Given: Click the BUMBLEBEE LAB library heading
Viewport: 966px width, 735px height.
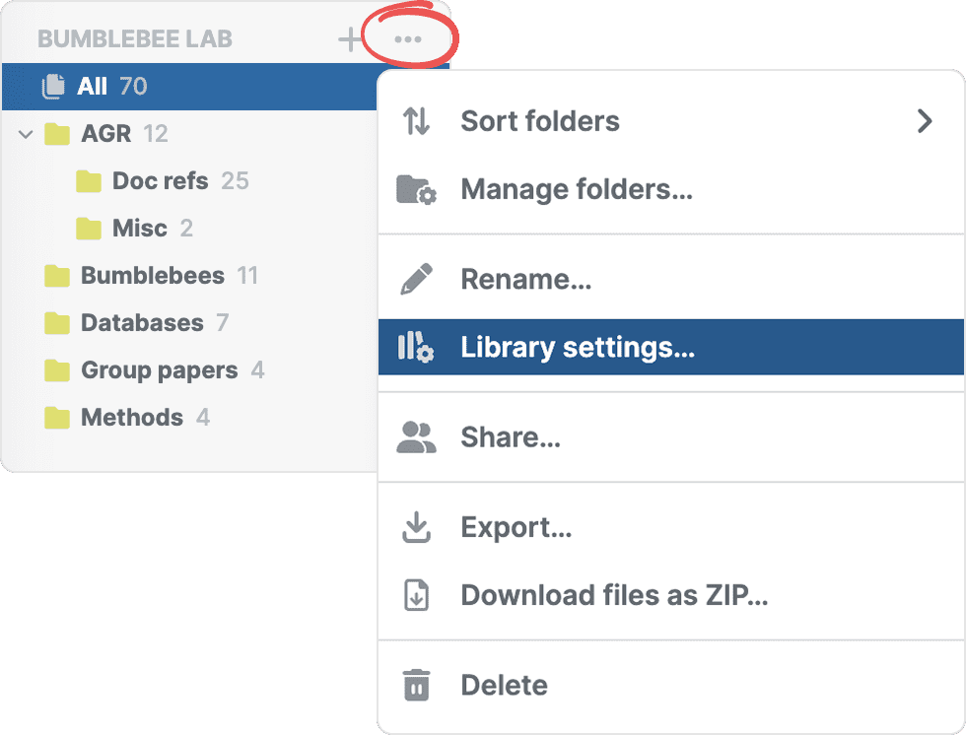Looking at the screenshot, I should [135, 39].
